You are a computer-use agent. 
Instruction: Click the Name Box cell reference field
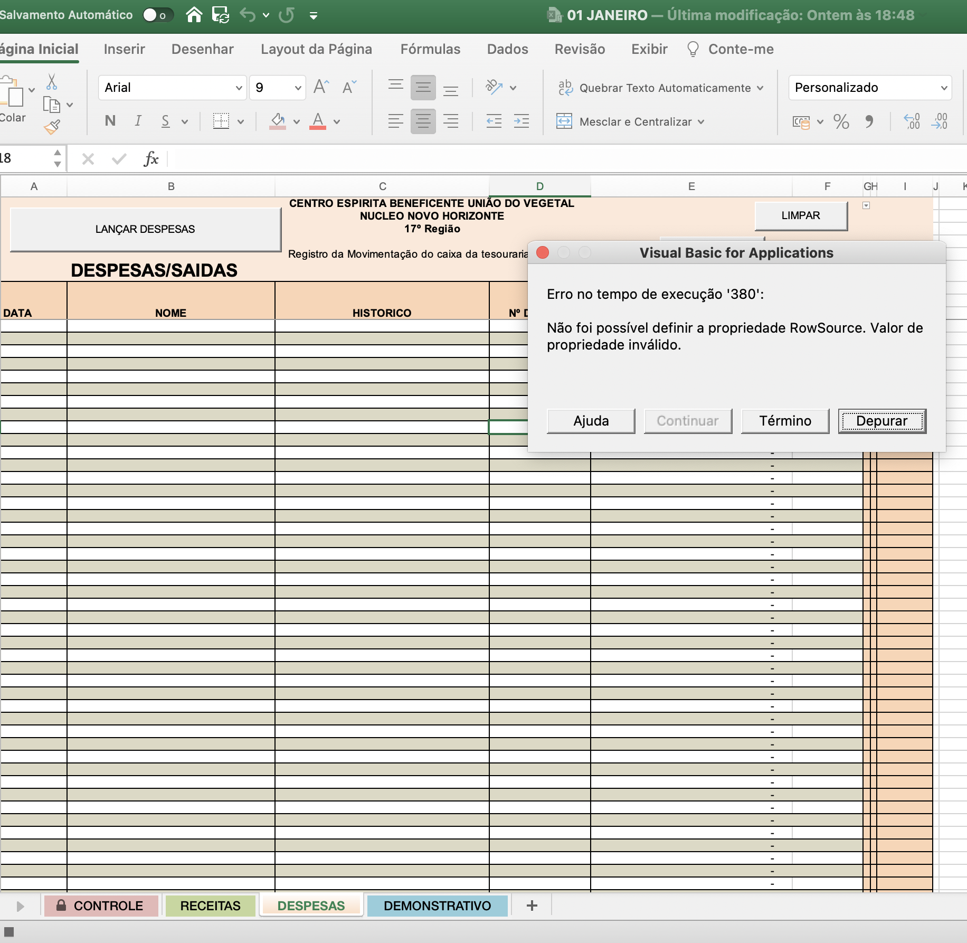click(x=25, y=158)
